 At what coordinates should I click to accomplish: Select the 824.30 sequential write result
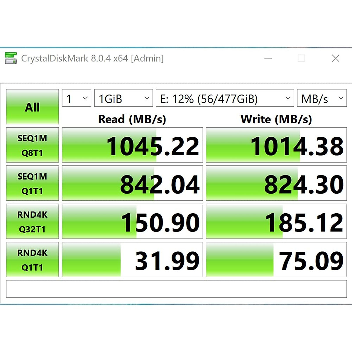pyautogui.click(x=276, y=183)
